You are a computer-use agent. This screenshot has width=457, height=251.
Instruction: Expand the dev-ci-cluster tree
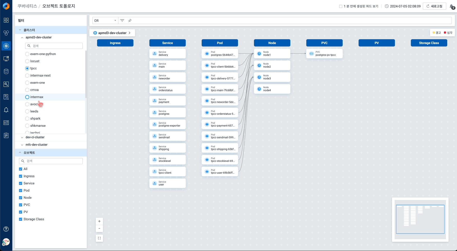pos(22,138)
